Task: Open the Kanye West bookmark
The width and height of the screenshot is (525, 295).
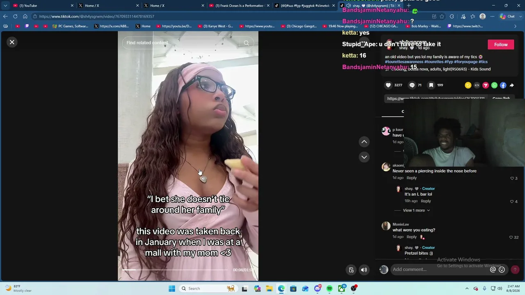Action: 215,26
